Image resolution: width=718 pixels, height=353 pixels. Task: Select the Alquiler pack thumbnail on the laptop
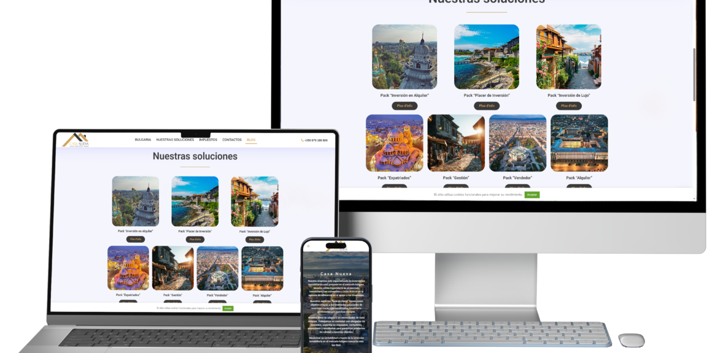pos(262,268)
